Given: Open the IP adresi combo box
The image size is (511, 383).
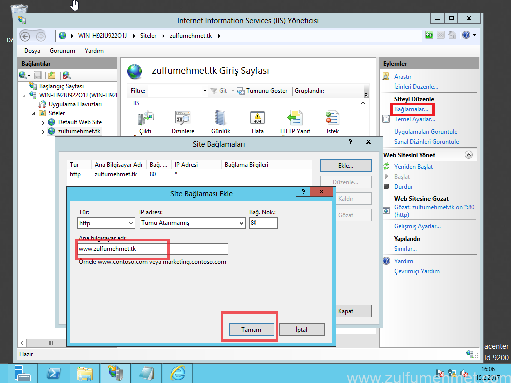Looking at the screenshot, I should tap(192, 223).
